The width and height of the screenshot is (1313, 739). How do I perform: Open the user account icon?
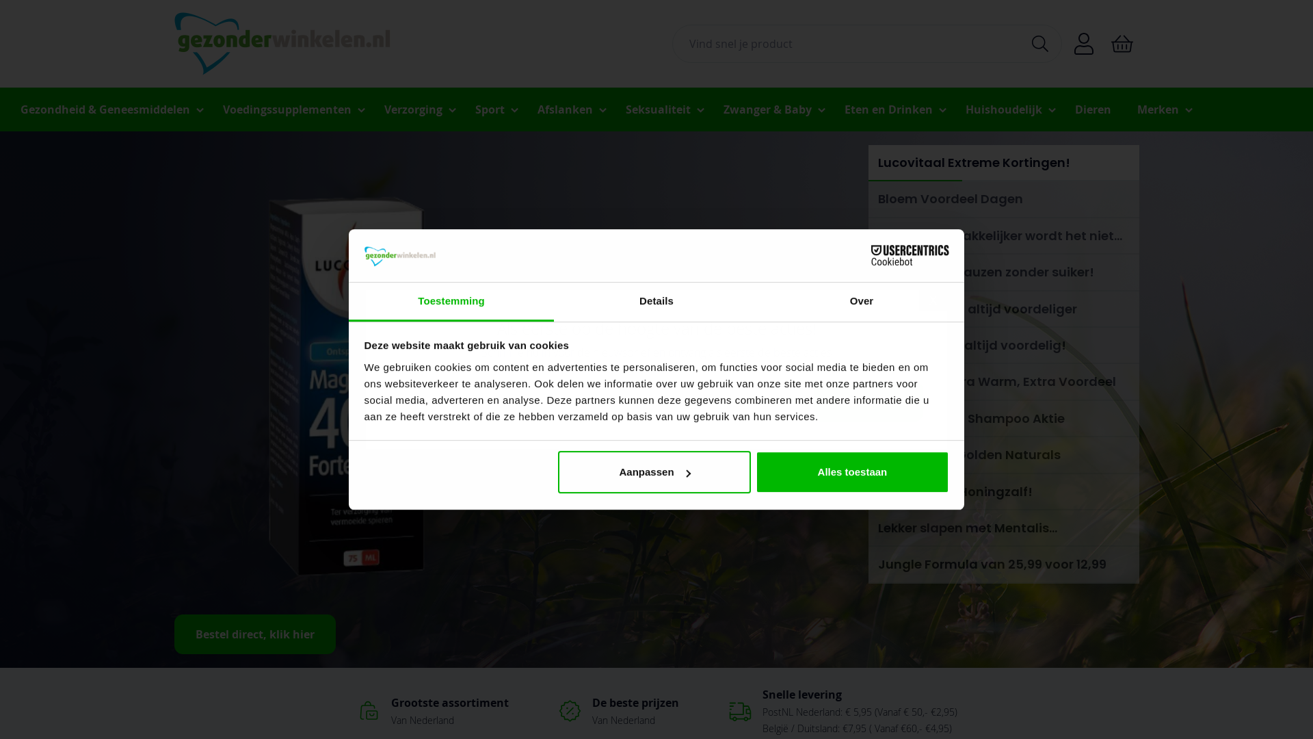coord(1084,44)
